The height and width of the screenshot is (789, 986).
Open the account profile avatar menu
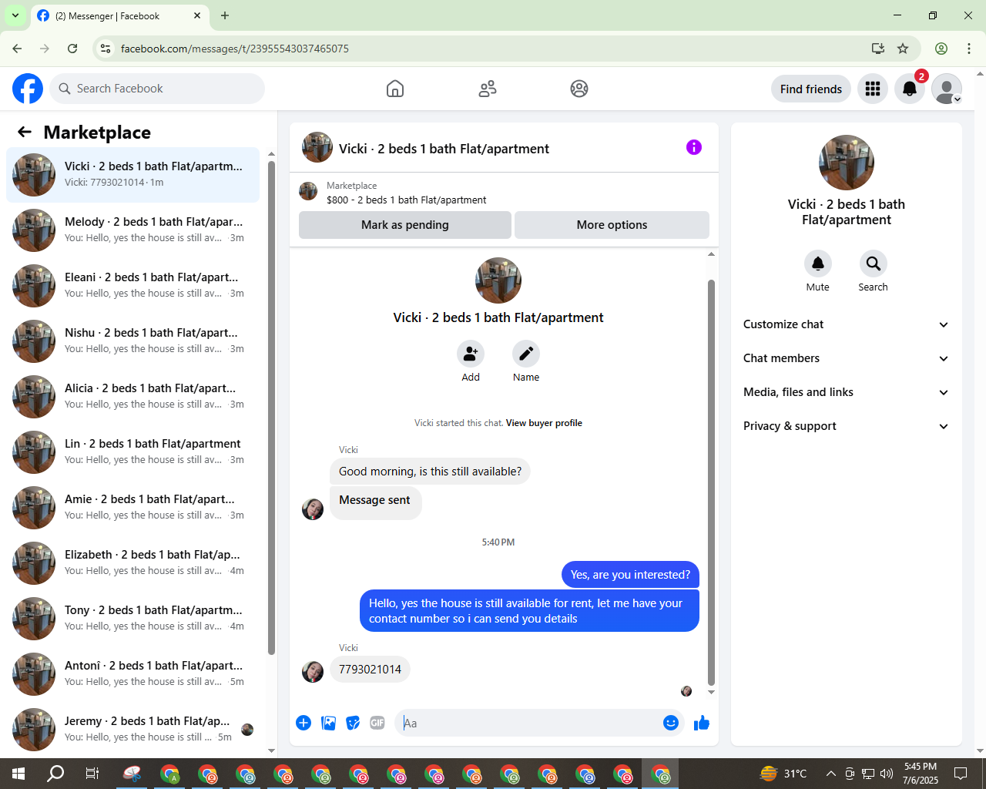(947, 89)
